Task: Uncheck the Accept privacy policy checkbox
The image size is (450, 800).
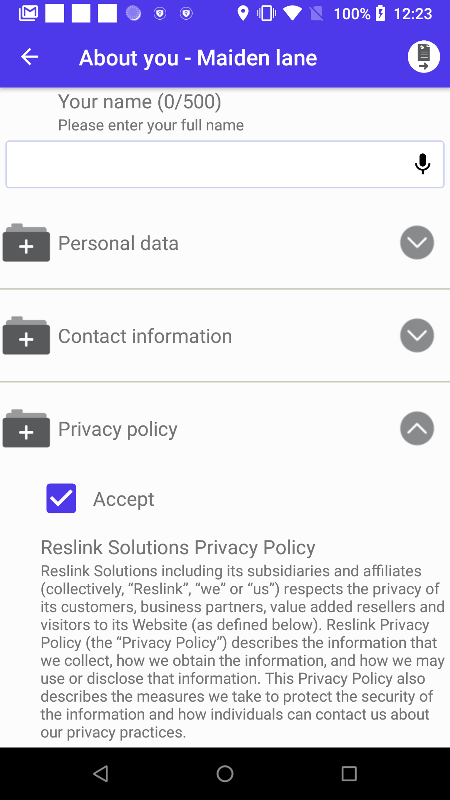Action: point(61,498)
